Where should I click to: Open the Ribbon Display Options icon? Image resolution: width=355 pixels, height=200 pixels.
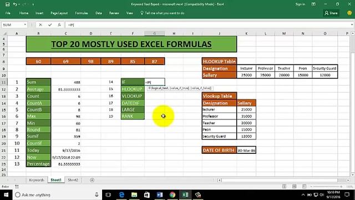point(313,4)
